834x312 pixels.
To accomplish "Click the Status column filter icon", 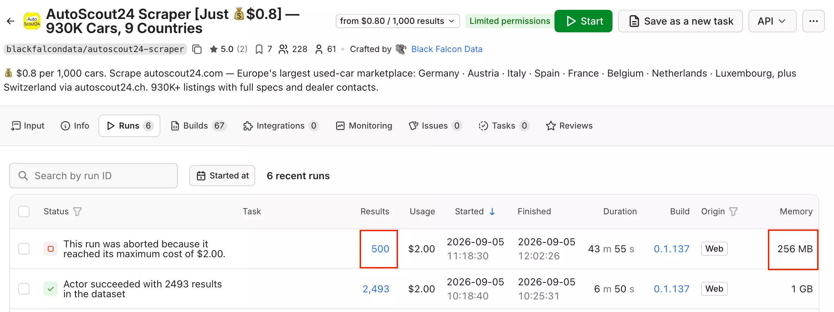I will (77, 212).
